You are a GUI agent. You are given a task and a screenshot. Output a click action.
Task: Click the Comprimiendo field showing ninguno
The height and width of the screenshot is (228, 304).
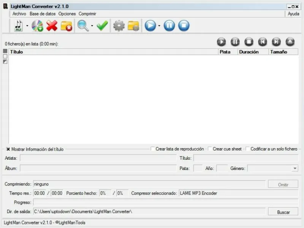tap(149, 184)
